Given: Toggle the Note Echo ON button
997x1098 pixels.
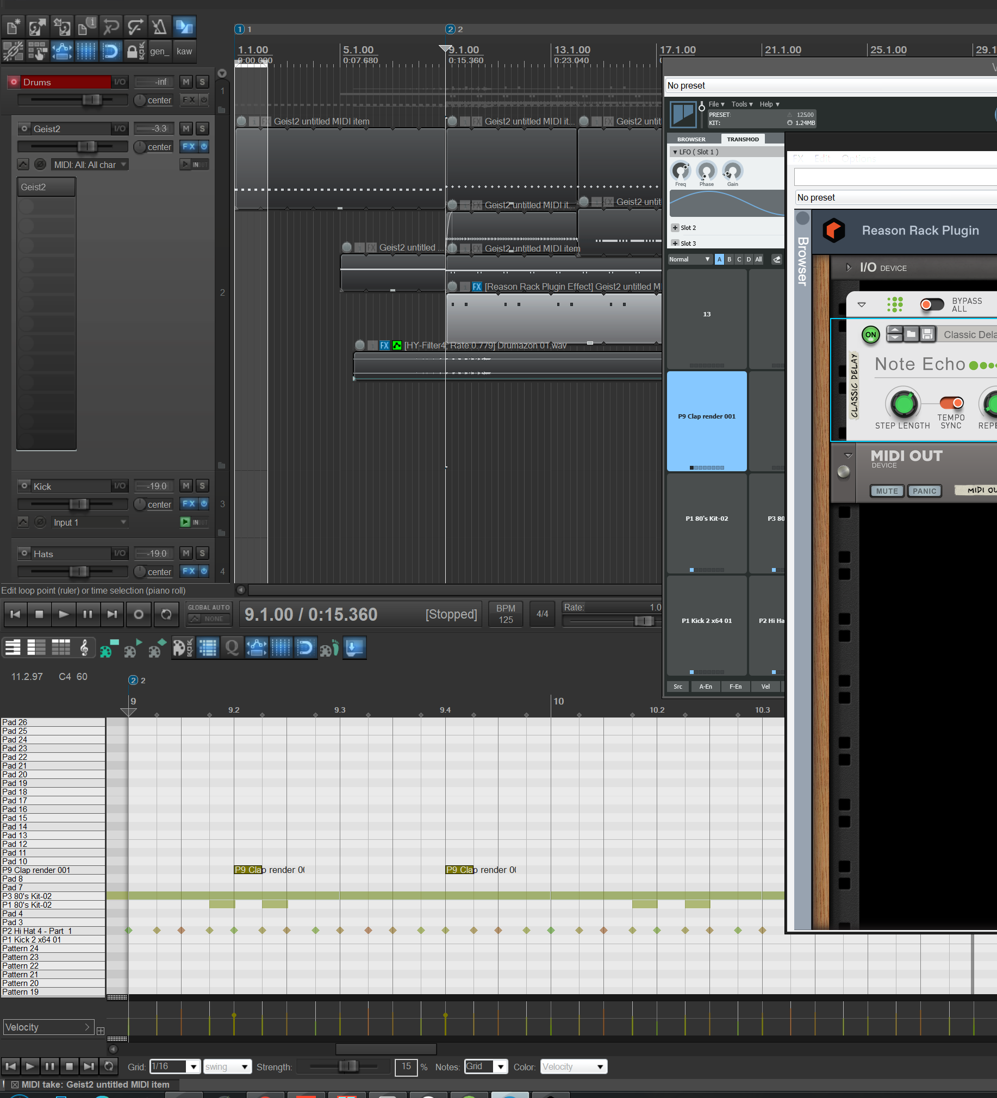Looking at the screenshot, I should pyautogui.click(x=870, y=334).
